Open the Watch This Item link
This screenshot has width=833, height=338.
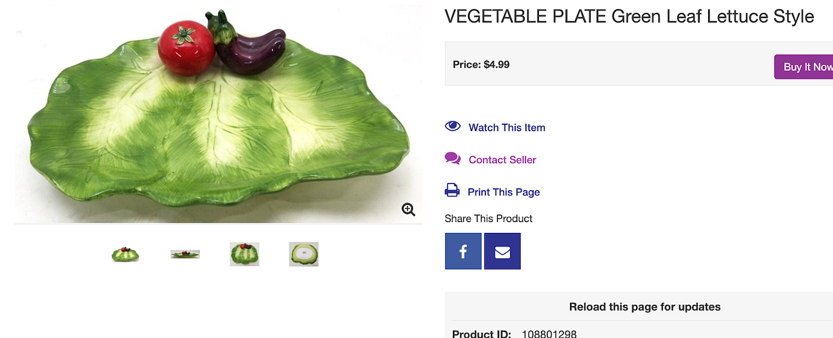tap(506, 128)
